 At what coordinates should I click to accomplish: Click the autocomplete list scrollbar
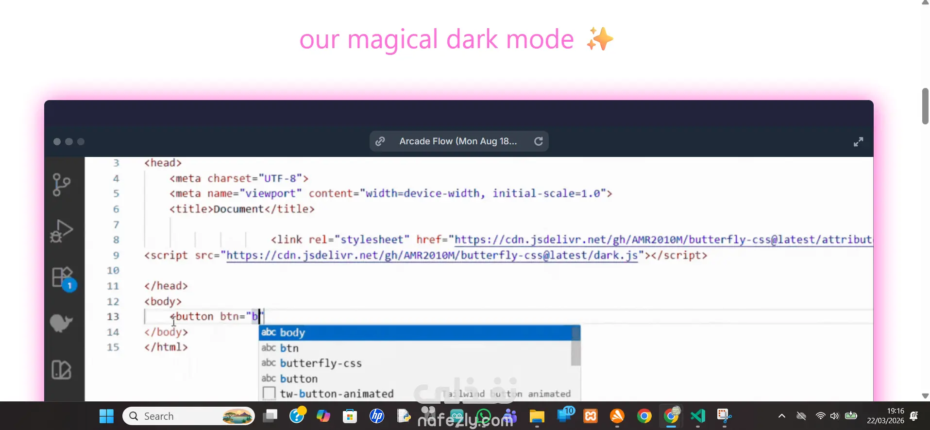coord(576,346)
